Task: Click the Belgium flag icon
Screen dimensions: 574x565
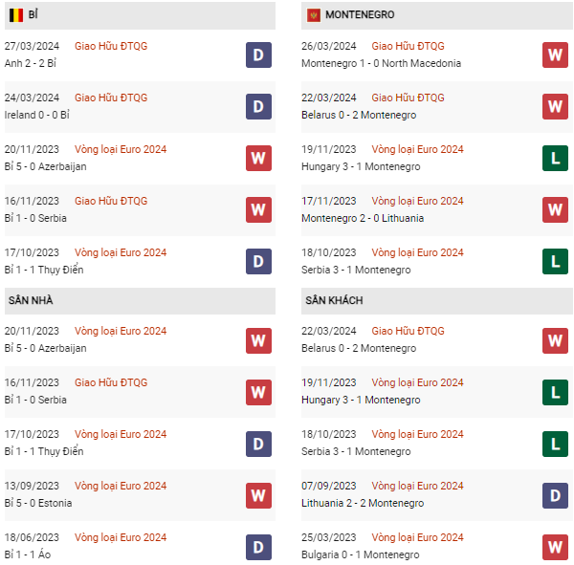Action: click(x=16, y=15)
